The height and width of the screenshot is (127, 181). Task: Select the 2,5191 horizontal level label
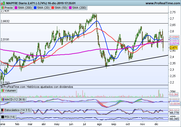click(5, 39)
